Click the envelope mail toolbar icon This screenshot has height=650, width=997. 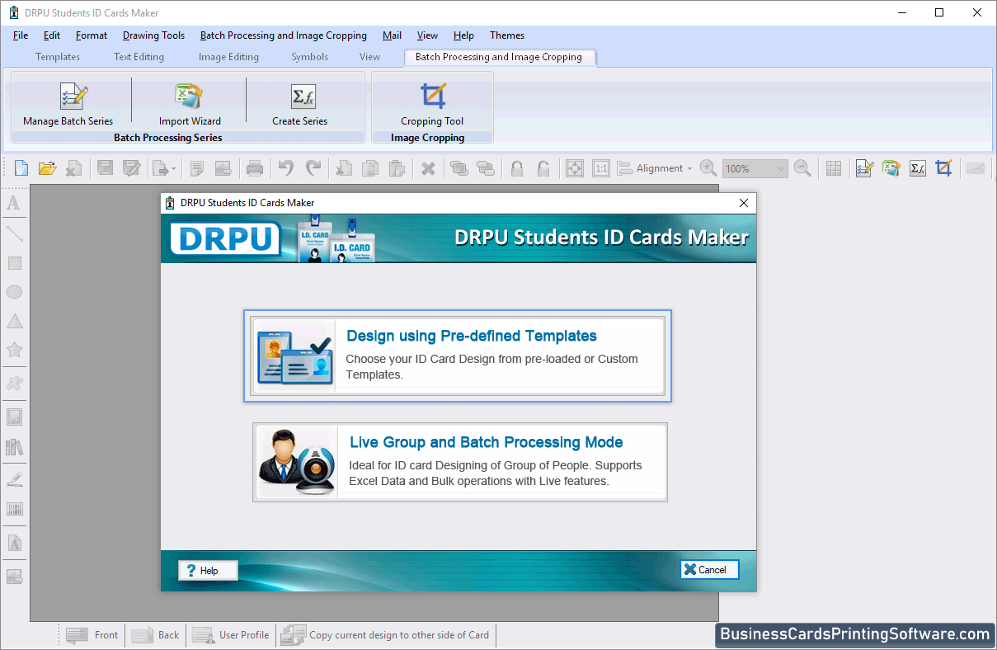pyautogui.click(x=976, y=168)
